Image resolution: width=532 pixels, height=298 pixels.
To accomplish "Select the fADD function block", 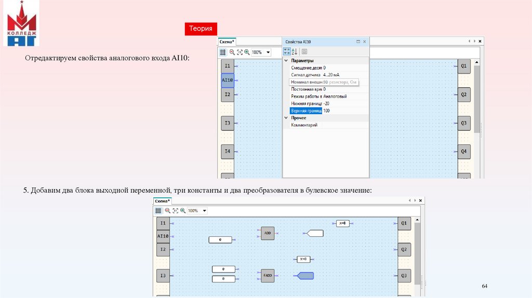I will pyautogui.click(x=268, y=276).
